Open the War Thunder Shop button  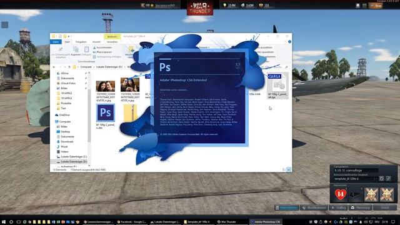(376, 6)
